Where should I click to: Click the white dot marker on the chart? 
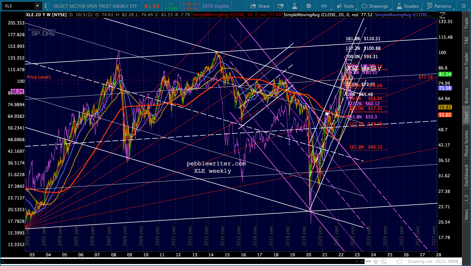coord(327,114)
